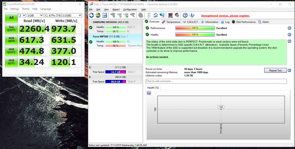Screen dimensions: 295x149
Task: Click the green check icon beside SAMSUNG HD502HJ
Action: pos(91,27)
